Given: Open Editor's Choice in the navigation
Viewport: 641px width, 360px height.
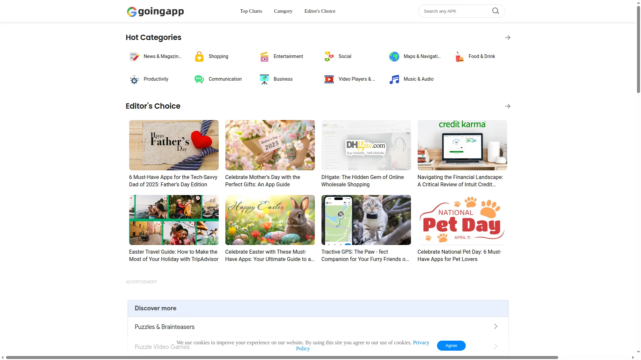Looking at the screenshot, I should pyautogui.click(x=320, y=11).
